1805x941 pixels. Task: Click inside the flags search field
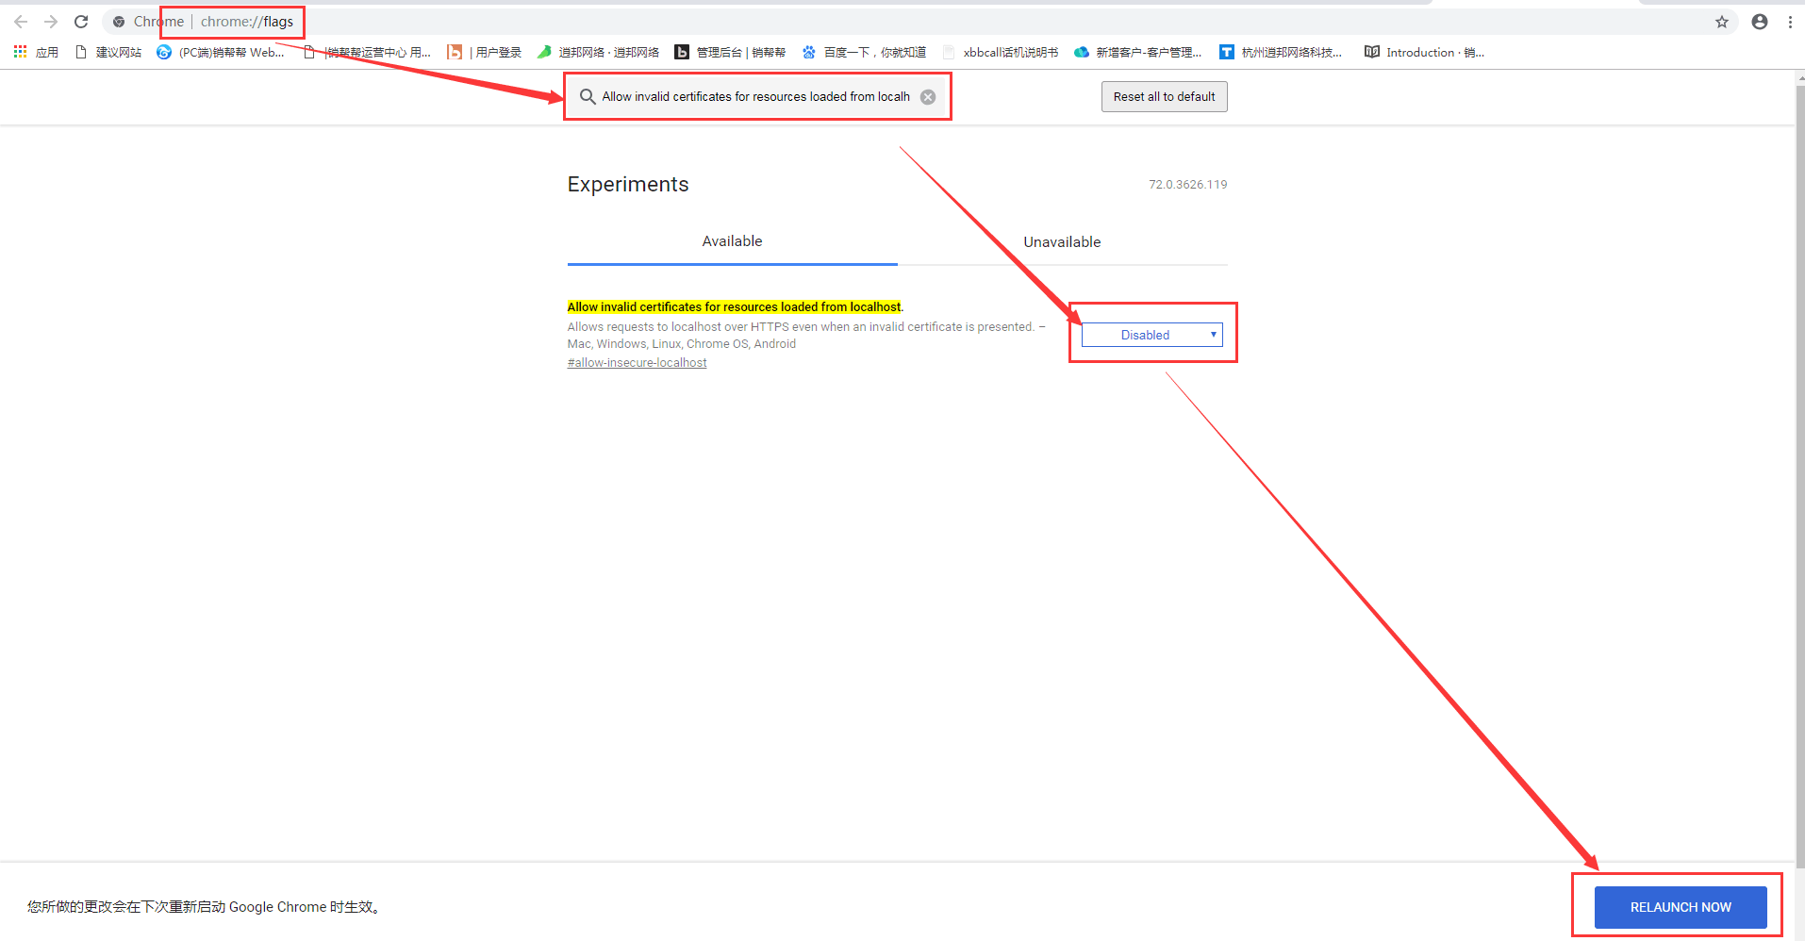[x=754, y=97]
